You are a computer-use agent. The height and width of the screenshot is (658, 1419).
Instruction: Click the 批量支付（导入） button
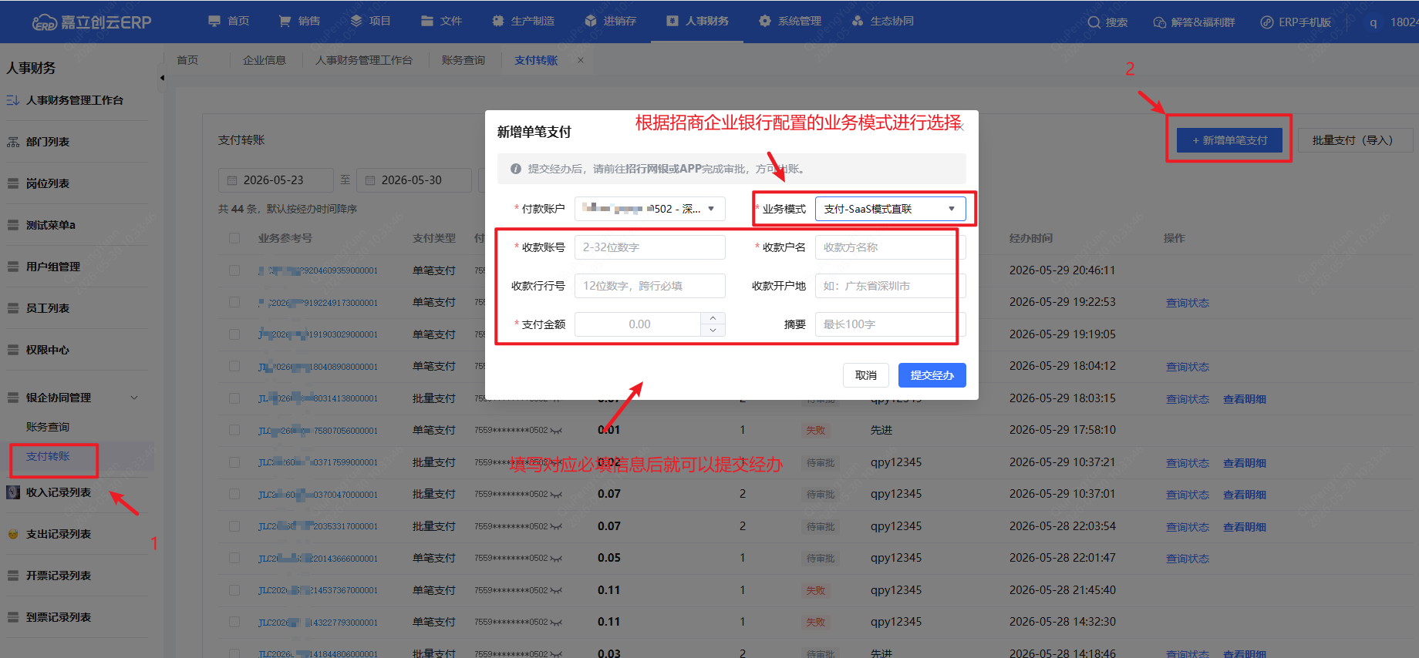(x=1356, y=140)
